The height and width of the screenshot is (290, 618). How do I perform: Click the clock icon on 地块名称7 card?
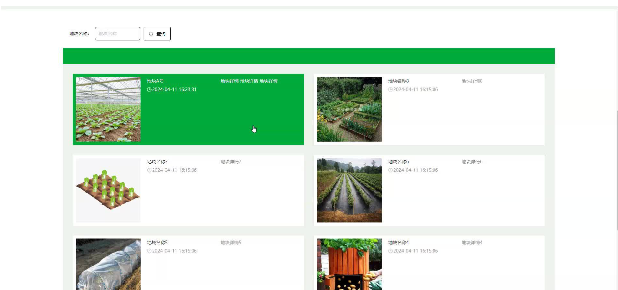(149, 170)
